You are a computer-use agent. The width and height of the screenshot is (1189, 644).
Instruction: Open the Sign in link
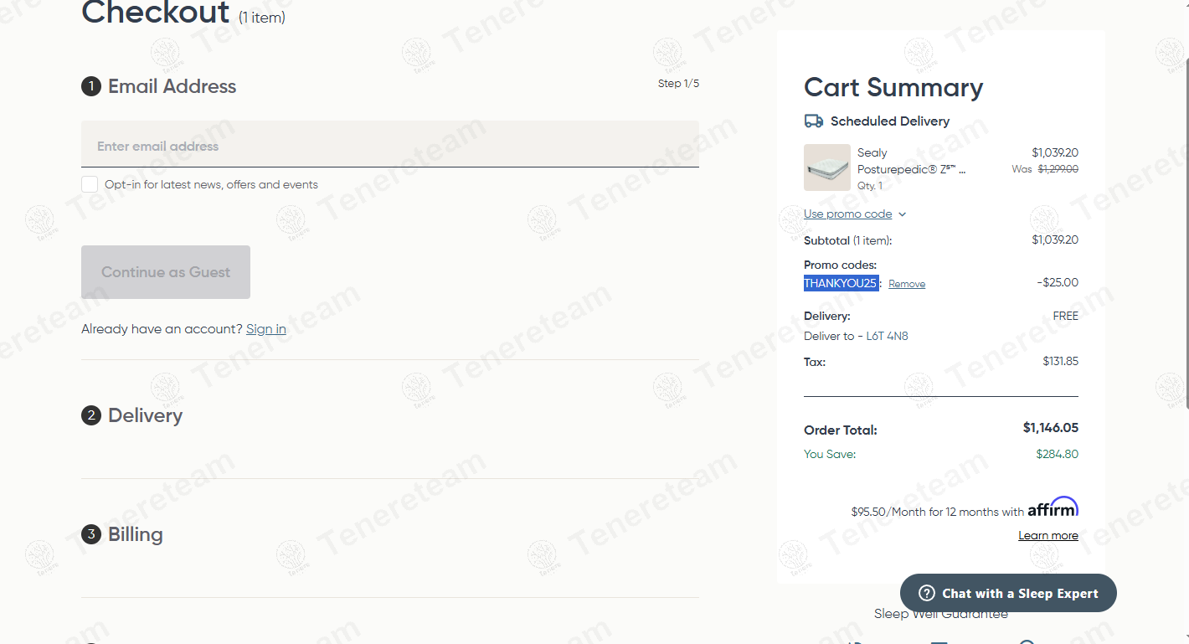coord(265,329)
